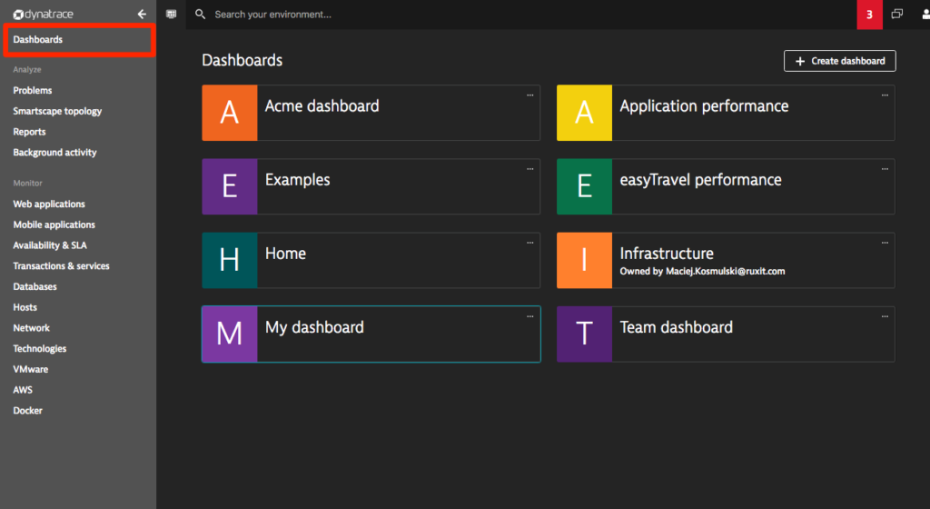930x509 pixels.
Task: Open more options for Infrastructure
Action: (x=885, y=243)
